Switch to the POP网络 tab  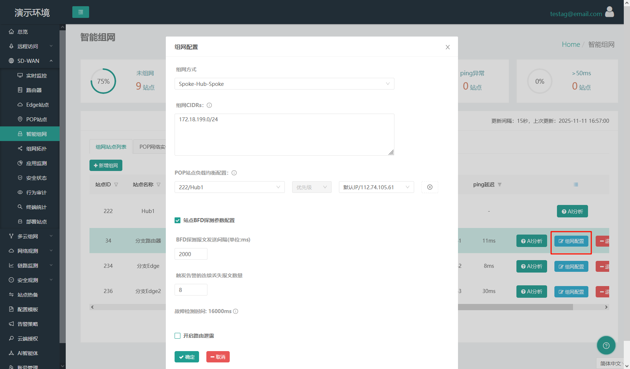150,147
